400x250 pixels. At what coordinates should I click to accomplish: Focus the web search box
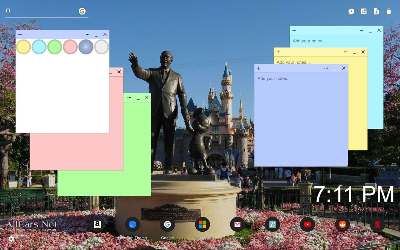click(x=45, y=12)
